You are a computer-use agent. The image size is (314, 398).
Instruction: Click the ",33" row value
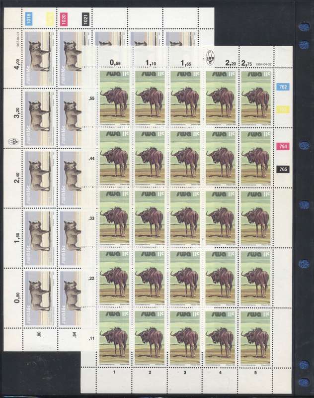click(91, 218)
